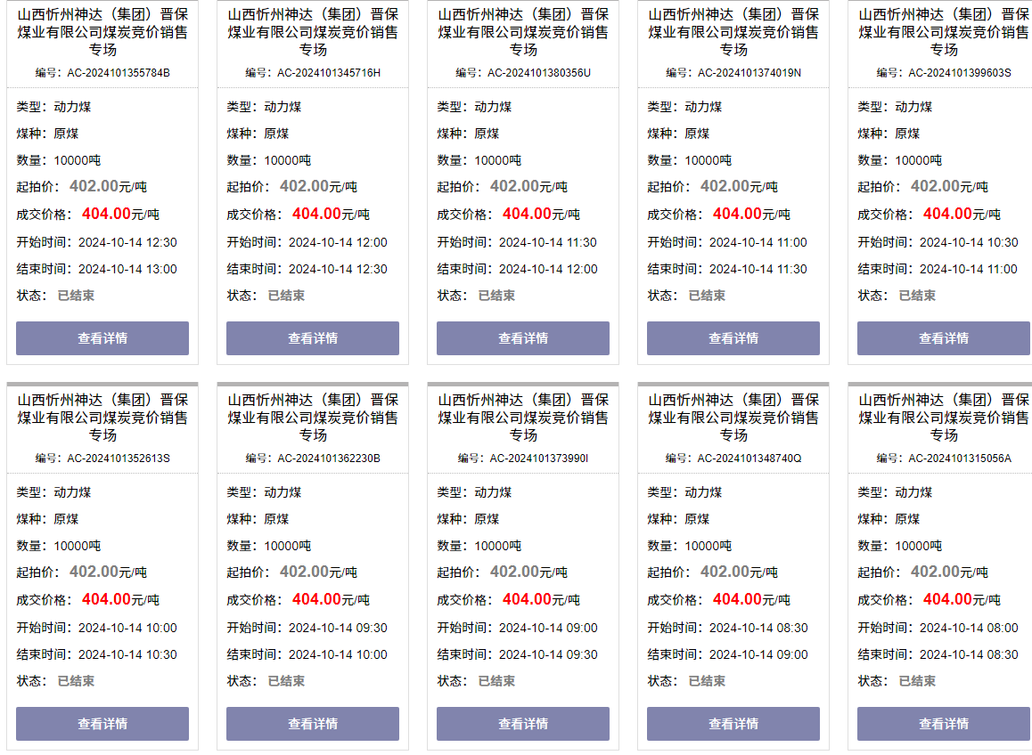This screenshot has height=755, width=1032.
Task: Select the code text AC-2024101399603S
Action: pos(960,73)
